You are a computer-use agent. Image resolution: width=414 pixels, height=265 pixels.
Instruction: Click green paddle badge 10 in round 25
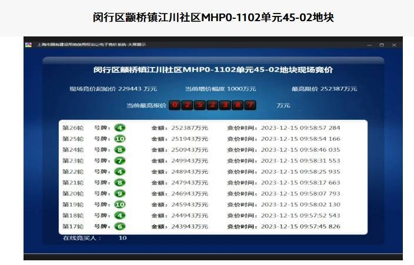click(119, 139)
